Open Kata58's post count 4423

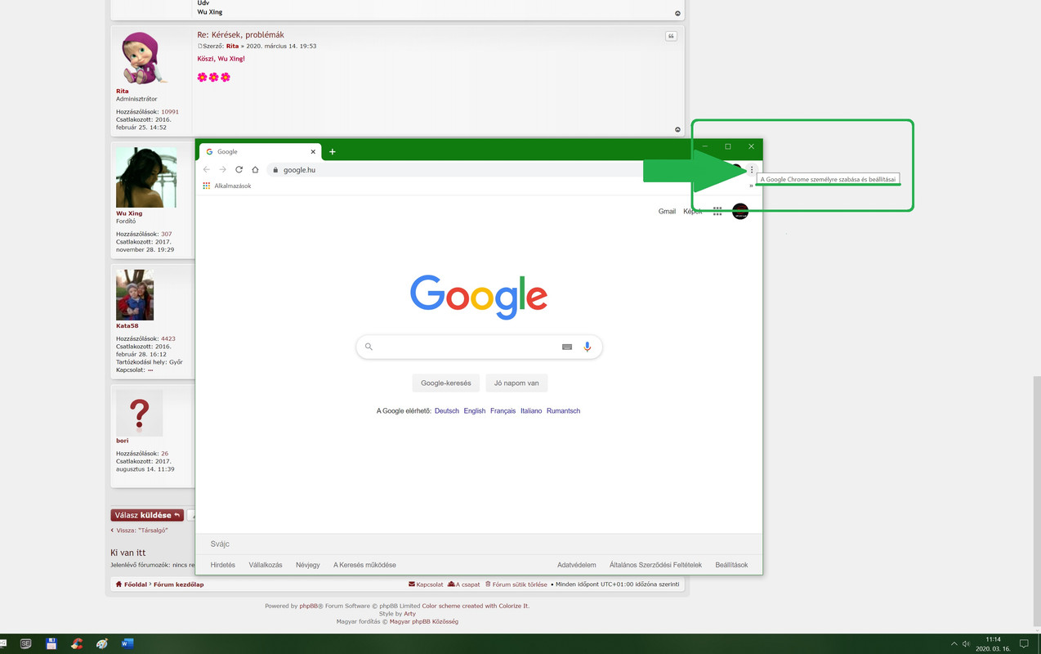pos(168,338)
